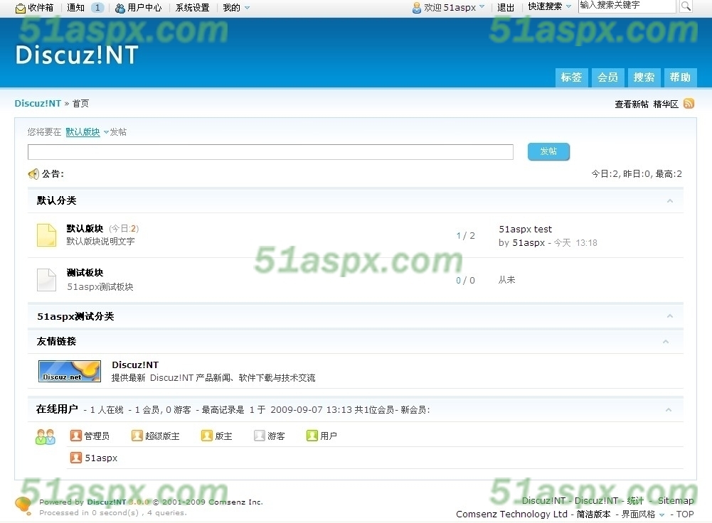Click the 发帖 post button
The width and height of the screenshot is (712, 523).
(548, 151)
